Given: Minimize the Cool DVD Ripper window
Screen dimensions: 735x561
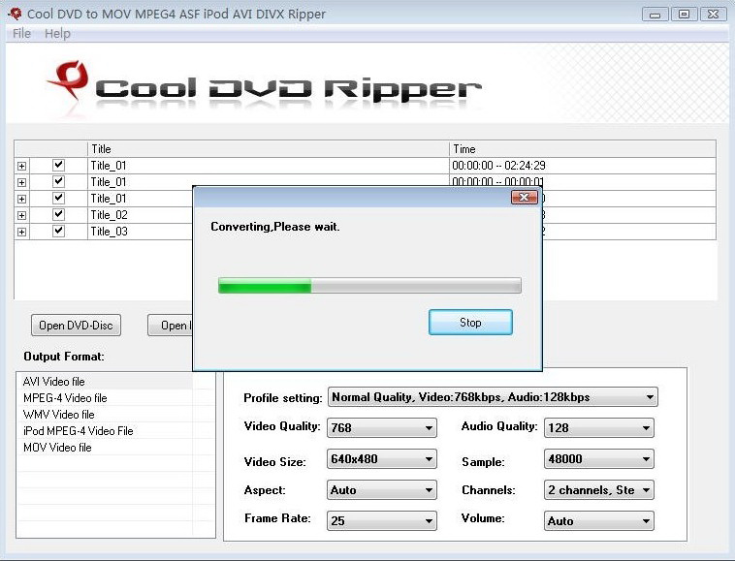Looking at the screenshot, I should [x=655, y=15].
